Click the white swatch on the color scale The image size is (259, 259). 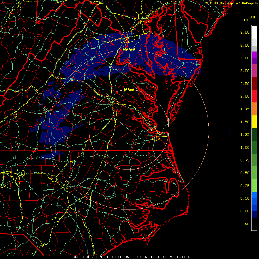click(x=254, y=32)
